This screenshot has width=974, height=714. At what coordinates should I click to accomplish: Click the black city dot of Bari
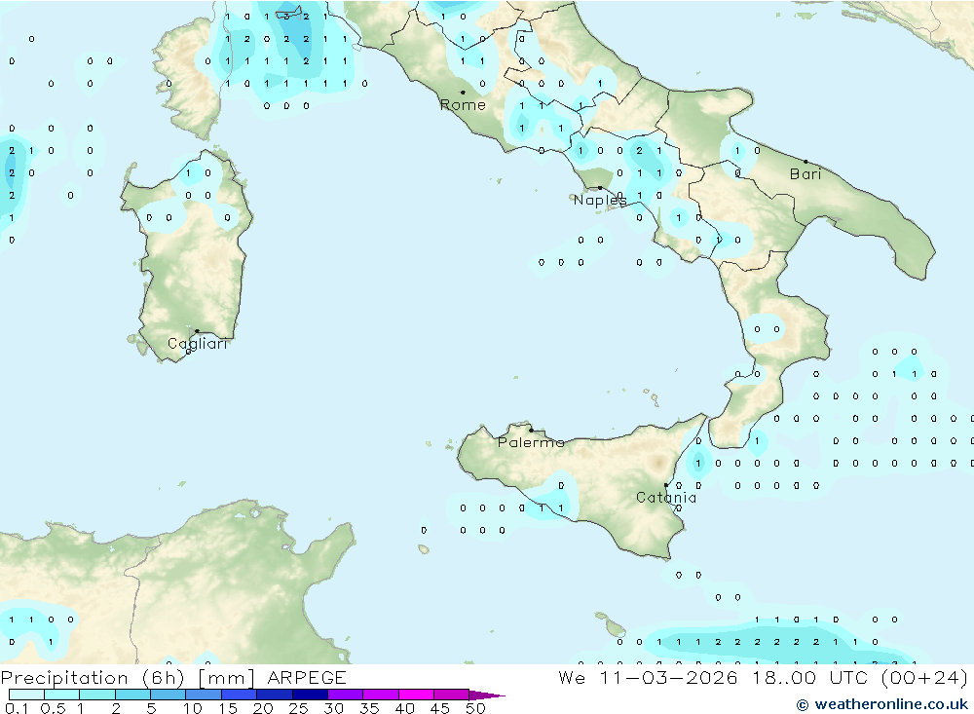pos(805,162)
